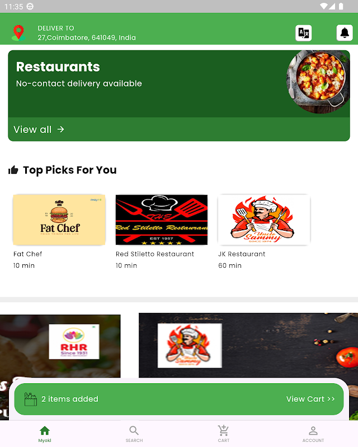Click the thumbs-up icon beside Top Picks
The width and height of the screenshot is (358, 447).
pos(13,170)
